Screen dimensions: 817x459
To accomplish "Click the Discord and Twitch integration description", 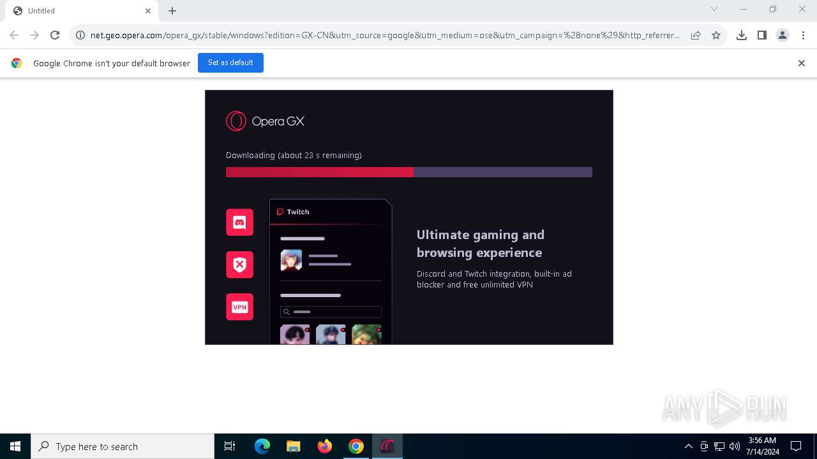I will click(x=494, y=279).
